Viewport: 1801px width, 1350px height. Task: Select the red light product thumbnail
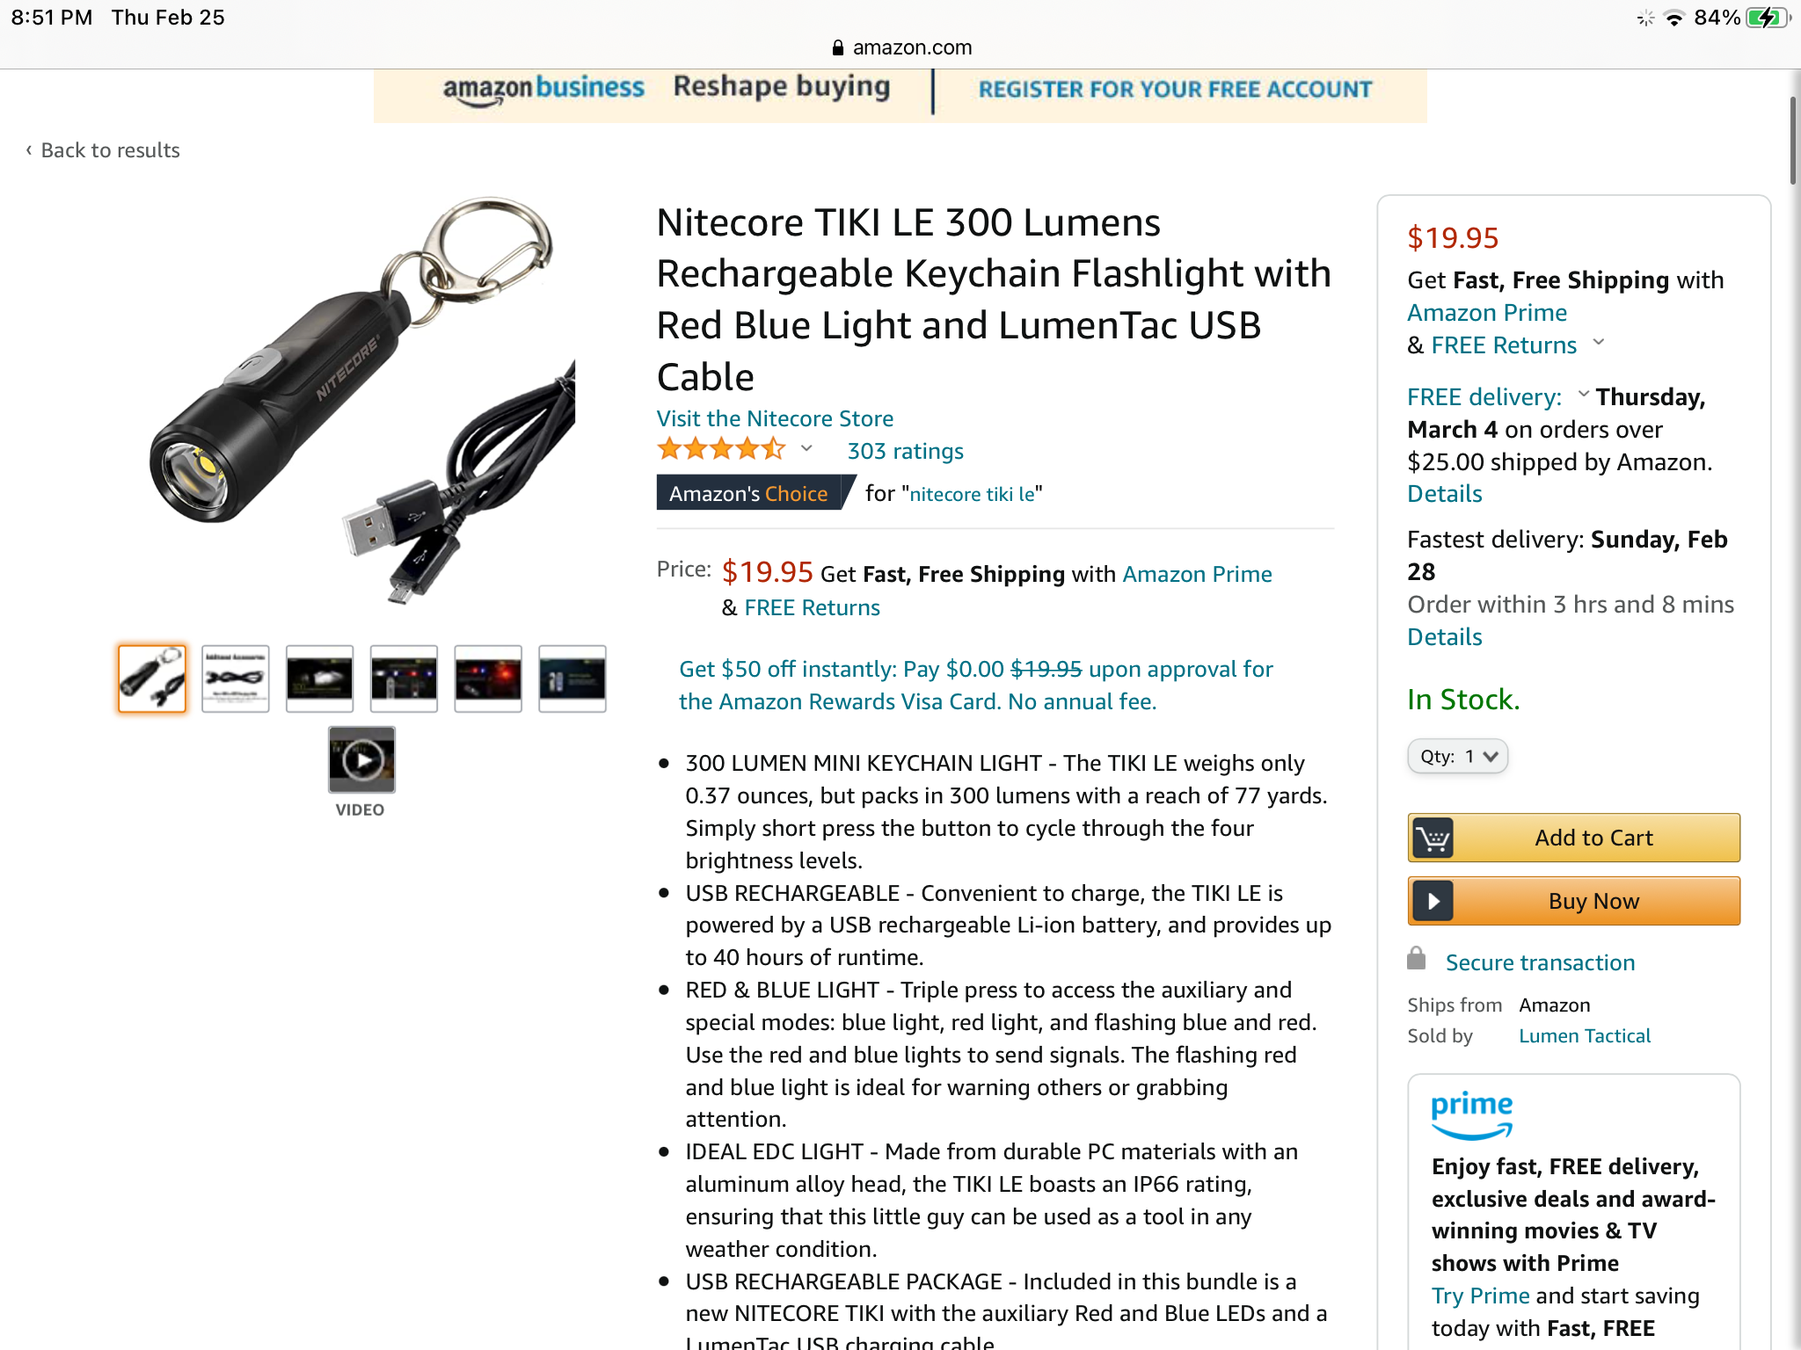coord(488,679)
